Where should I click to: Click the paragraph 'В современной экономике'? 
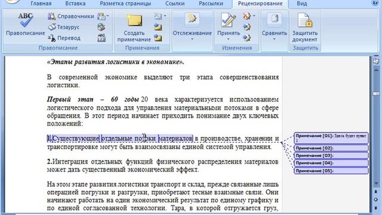[162, 81]
